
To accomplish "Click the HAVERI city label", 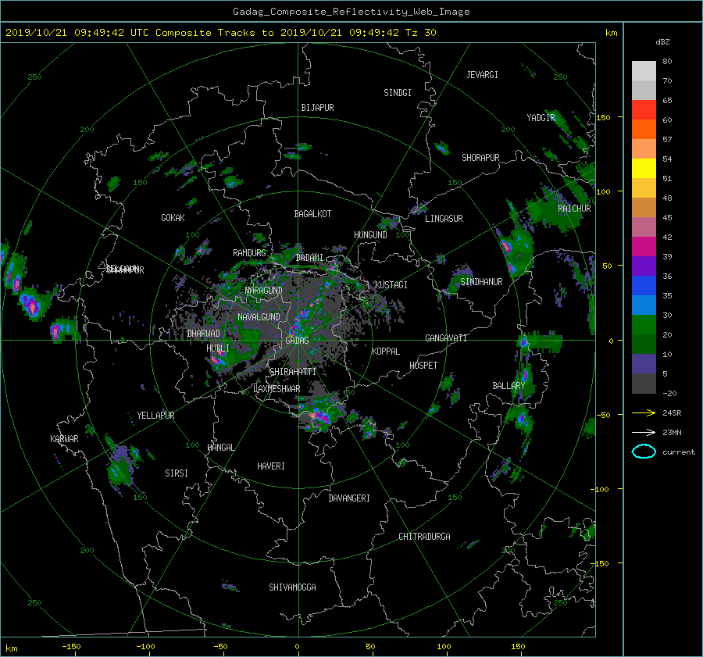I will (271, 466).
